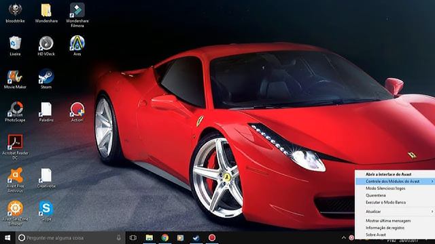Open Quarentena from the Avast menu
The width and height of the screenshot is (435, 244).
395,195
